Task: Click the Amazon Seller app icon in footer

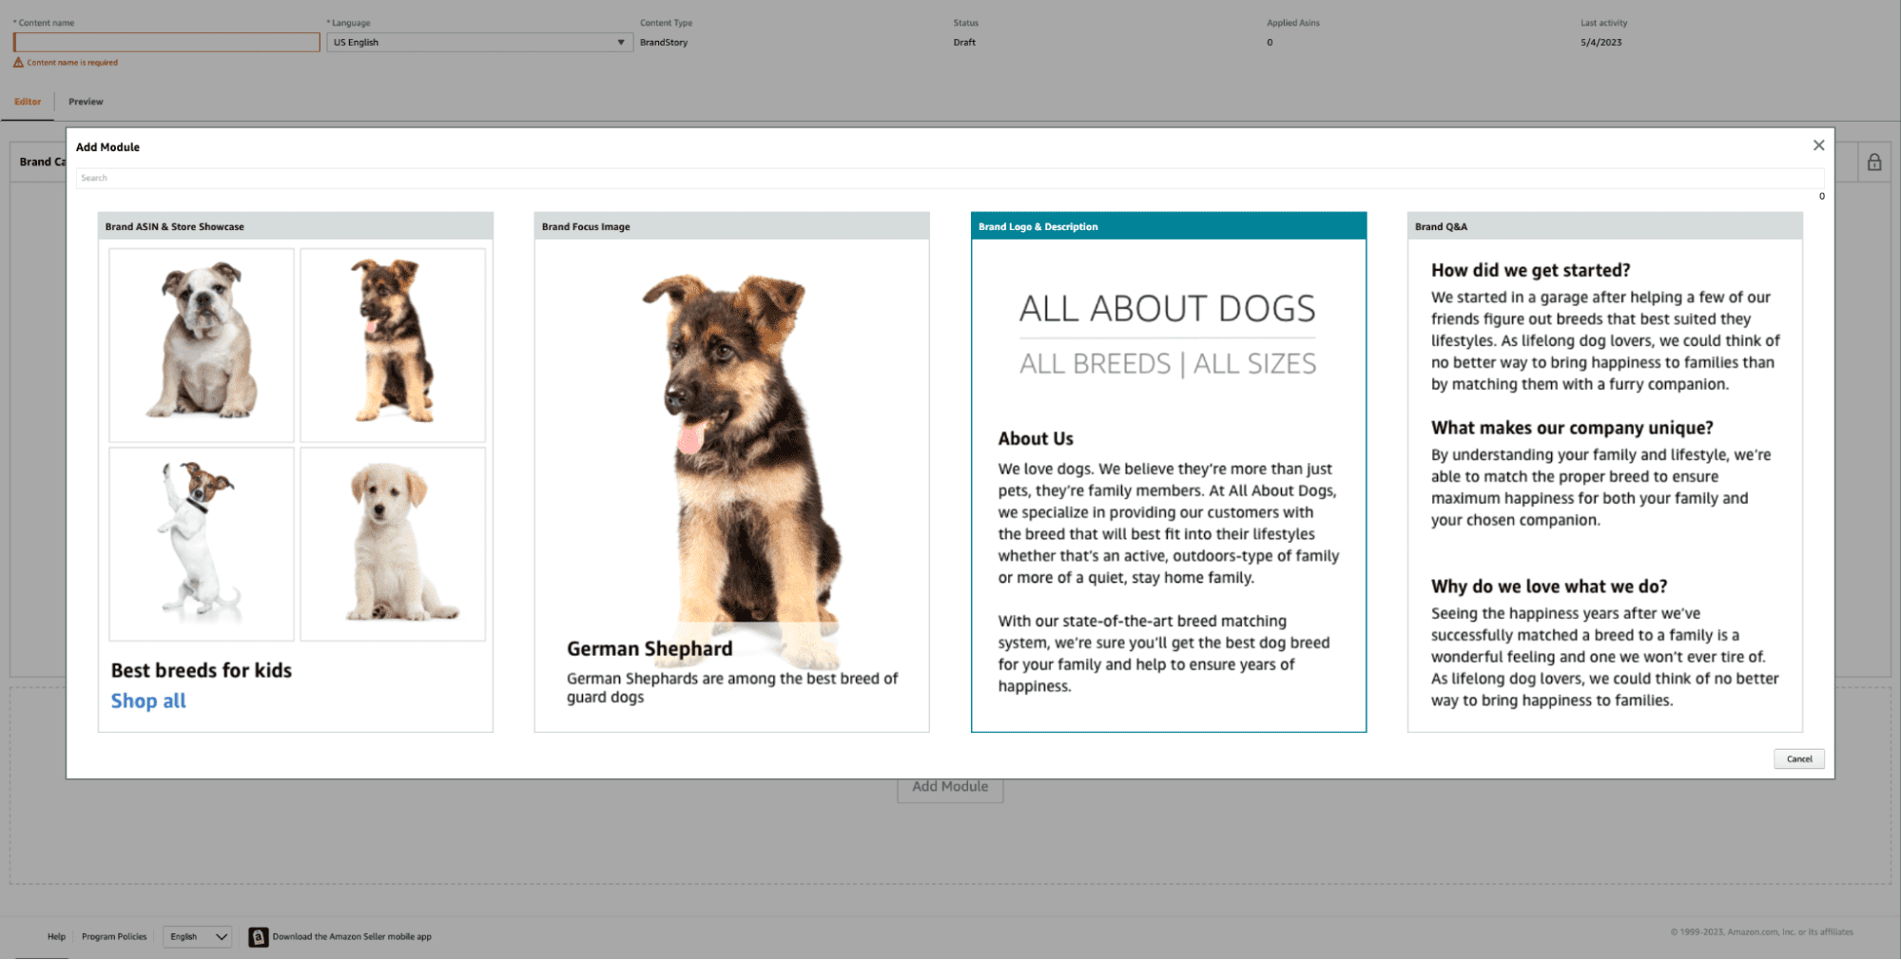Action: point(257,936)
